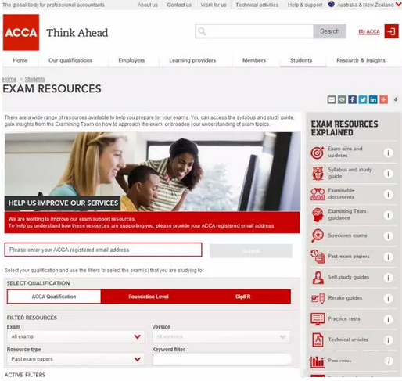Click the Self-study guides person icon
The height and width of the screenshot is (381, 402).
pyautogui.click(x=318, y=278)
